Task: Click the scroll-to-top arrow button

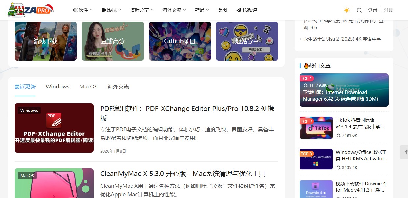Action: 404,152
